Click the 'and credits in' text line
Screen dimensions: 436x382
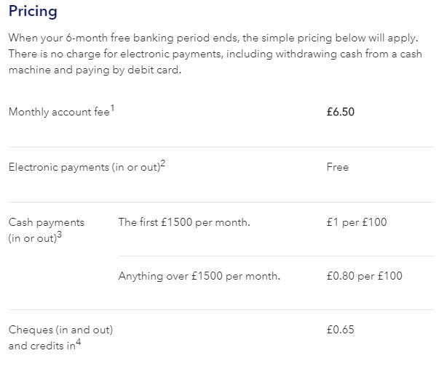42,346
